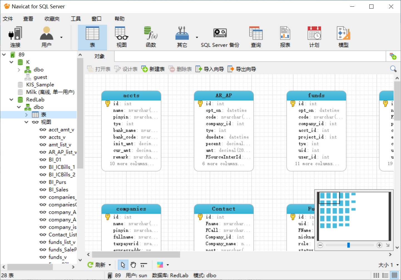The image size is (401, 280).
Task: Click 设计表 design table button
Action: coord(126,69)
